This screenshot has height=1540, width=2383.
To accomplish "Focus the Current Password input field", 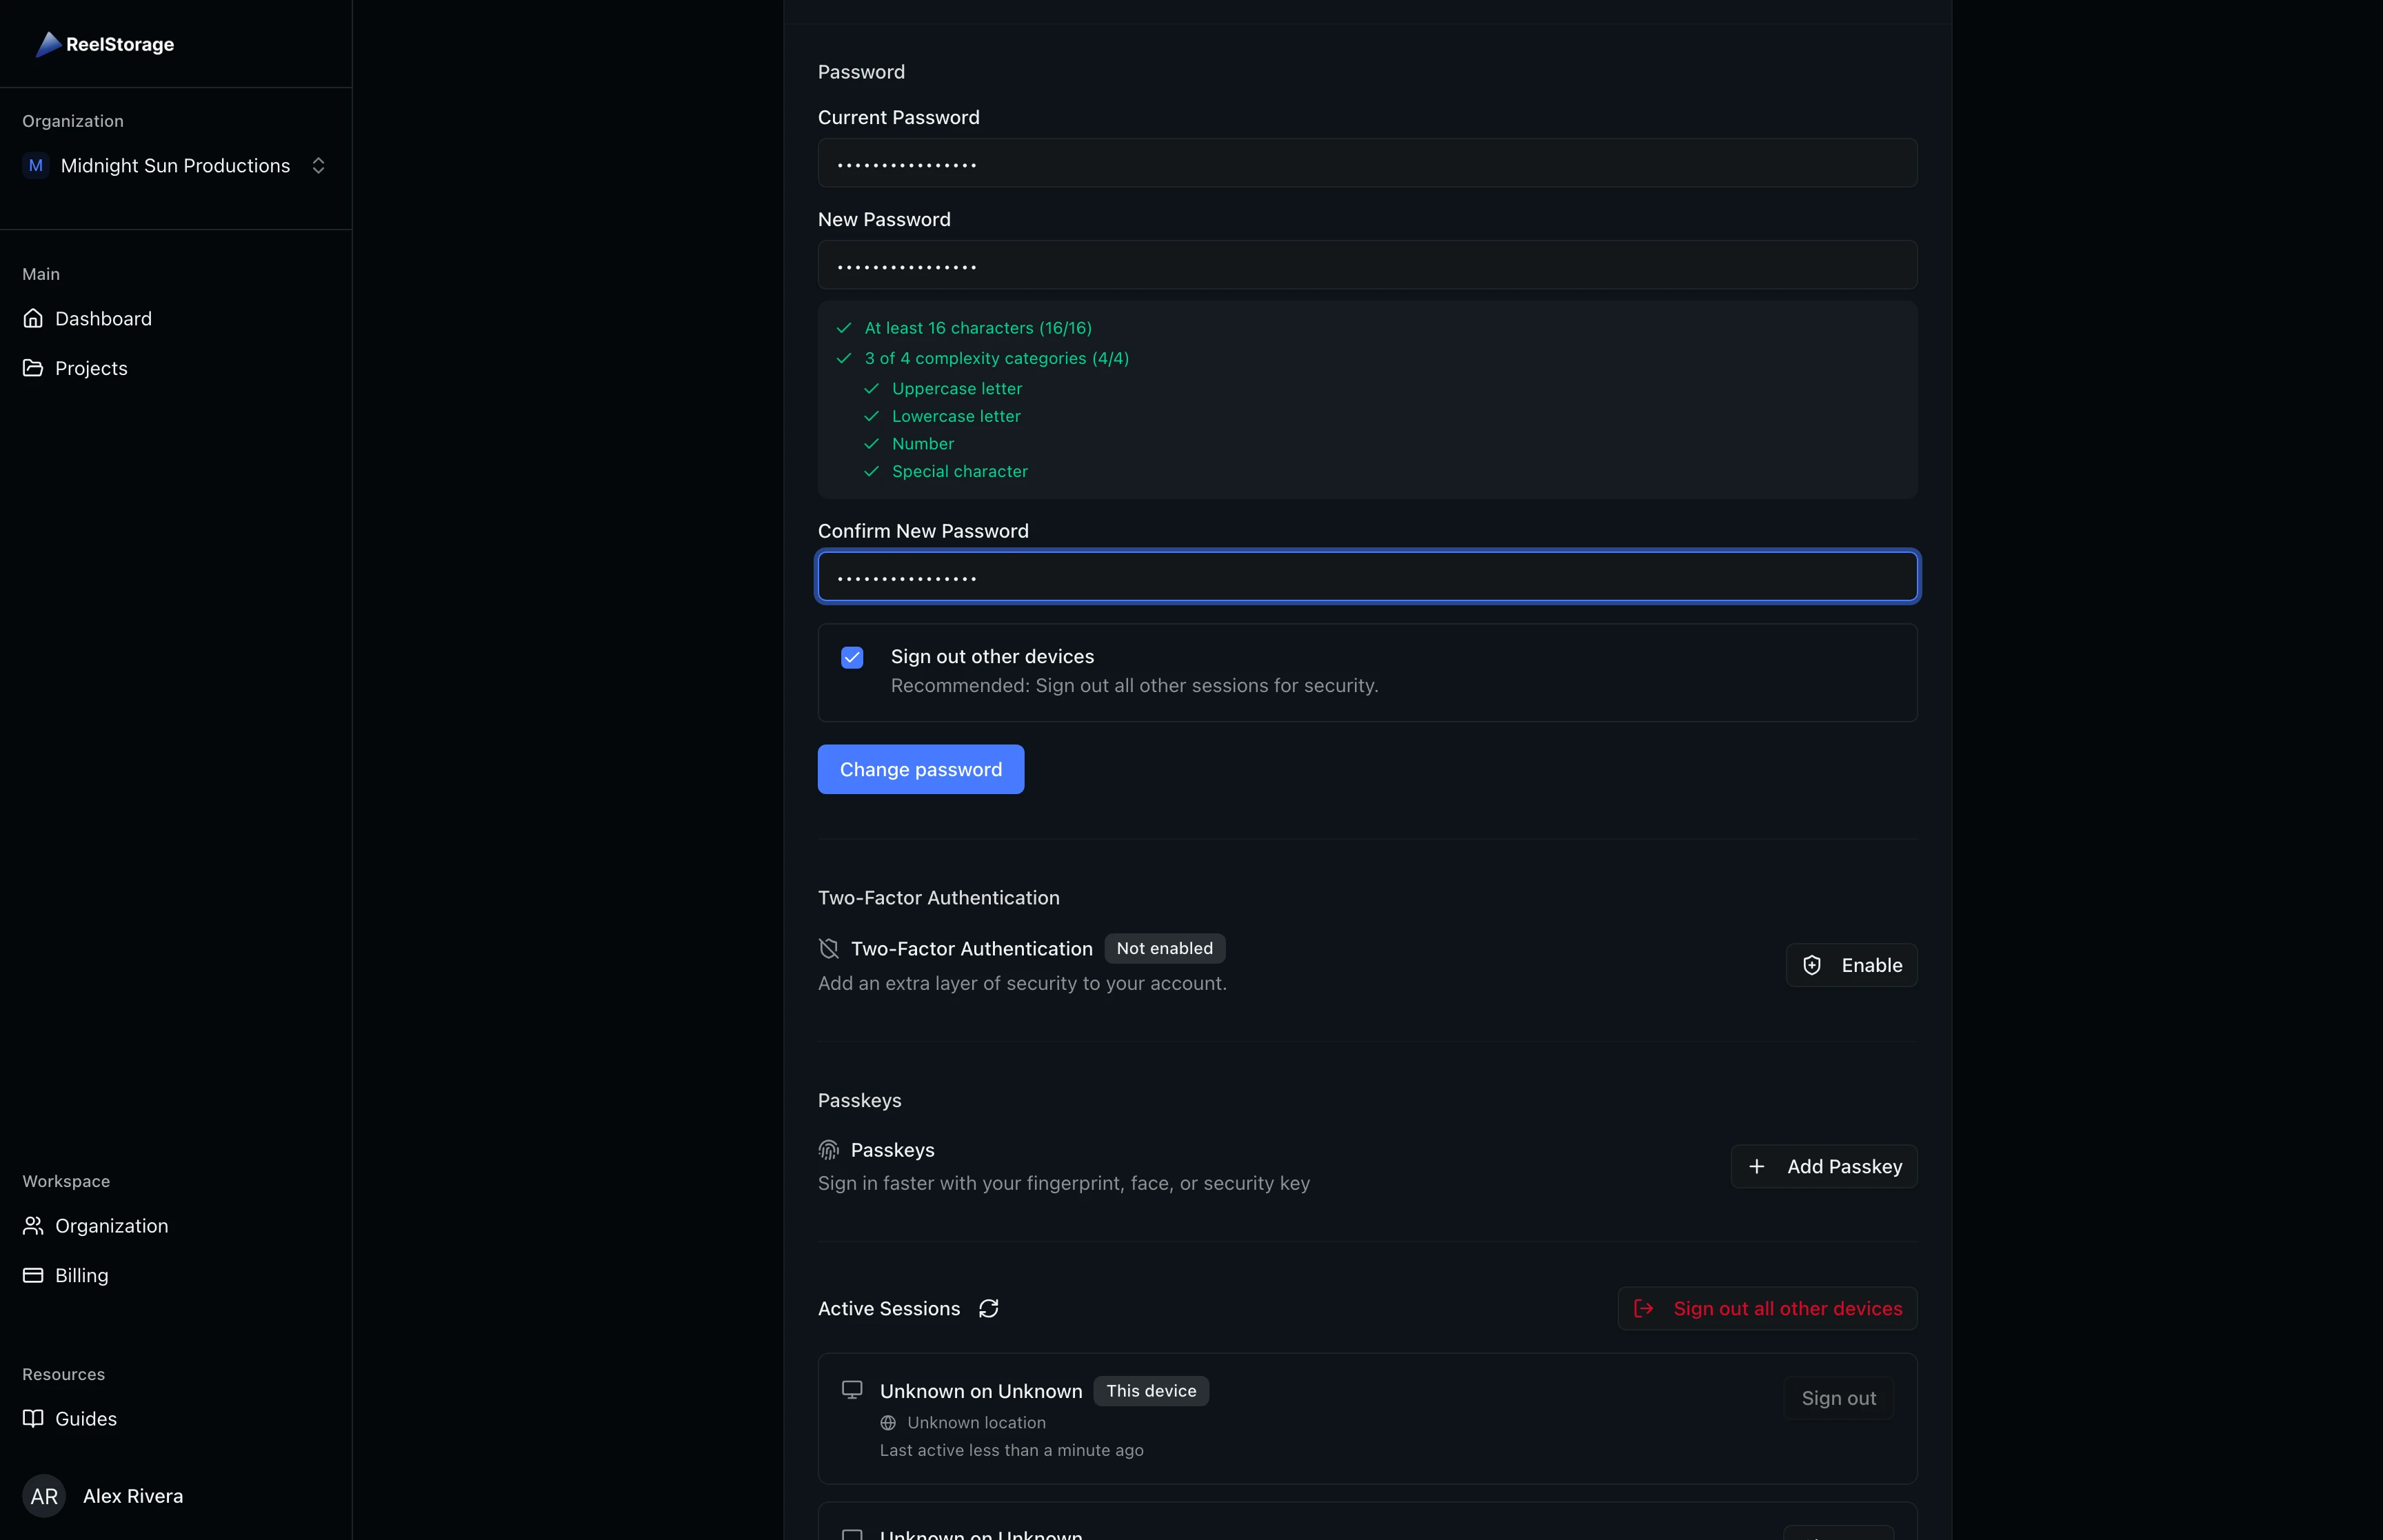I will click(1366, 162).
